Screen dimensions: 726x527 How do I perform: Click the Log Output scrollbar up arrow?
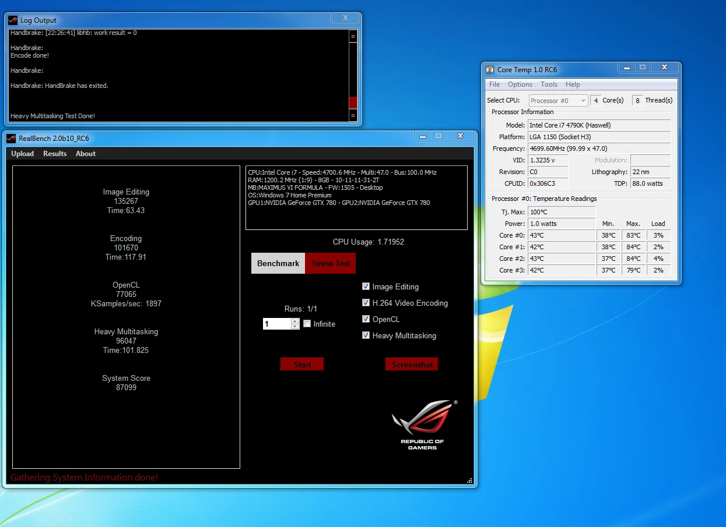point(353,36)
